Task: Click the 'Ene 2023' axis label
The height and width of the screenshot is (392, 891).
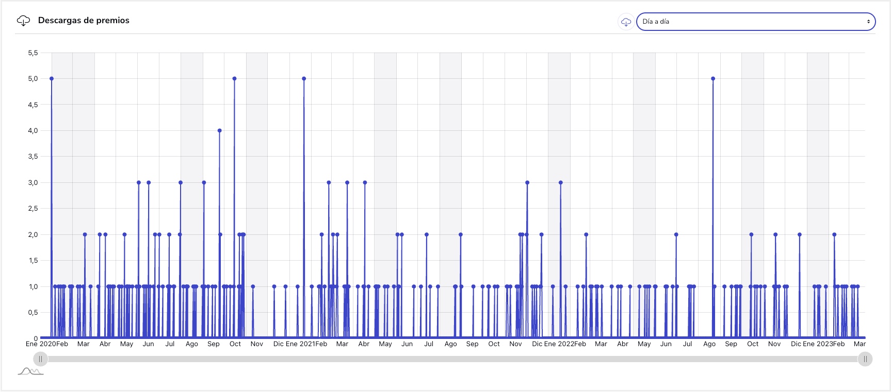Action: tap(817, 344)
